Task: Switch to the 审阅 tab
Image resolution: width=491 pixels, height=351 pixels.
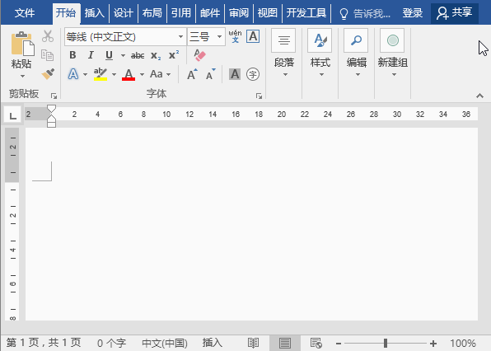Action: [x=239, y=13]
